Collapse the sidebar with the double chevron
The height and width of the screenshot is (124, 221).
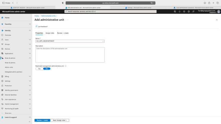[29, 122]
